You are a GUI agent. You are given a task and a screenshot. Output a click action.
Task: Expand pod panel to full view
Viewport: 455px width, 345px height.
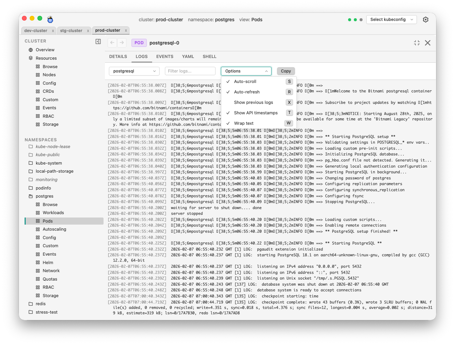[x=417, y=43]
